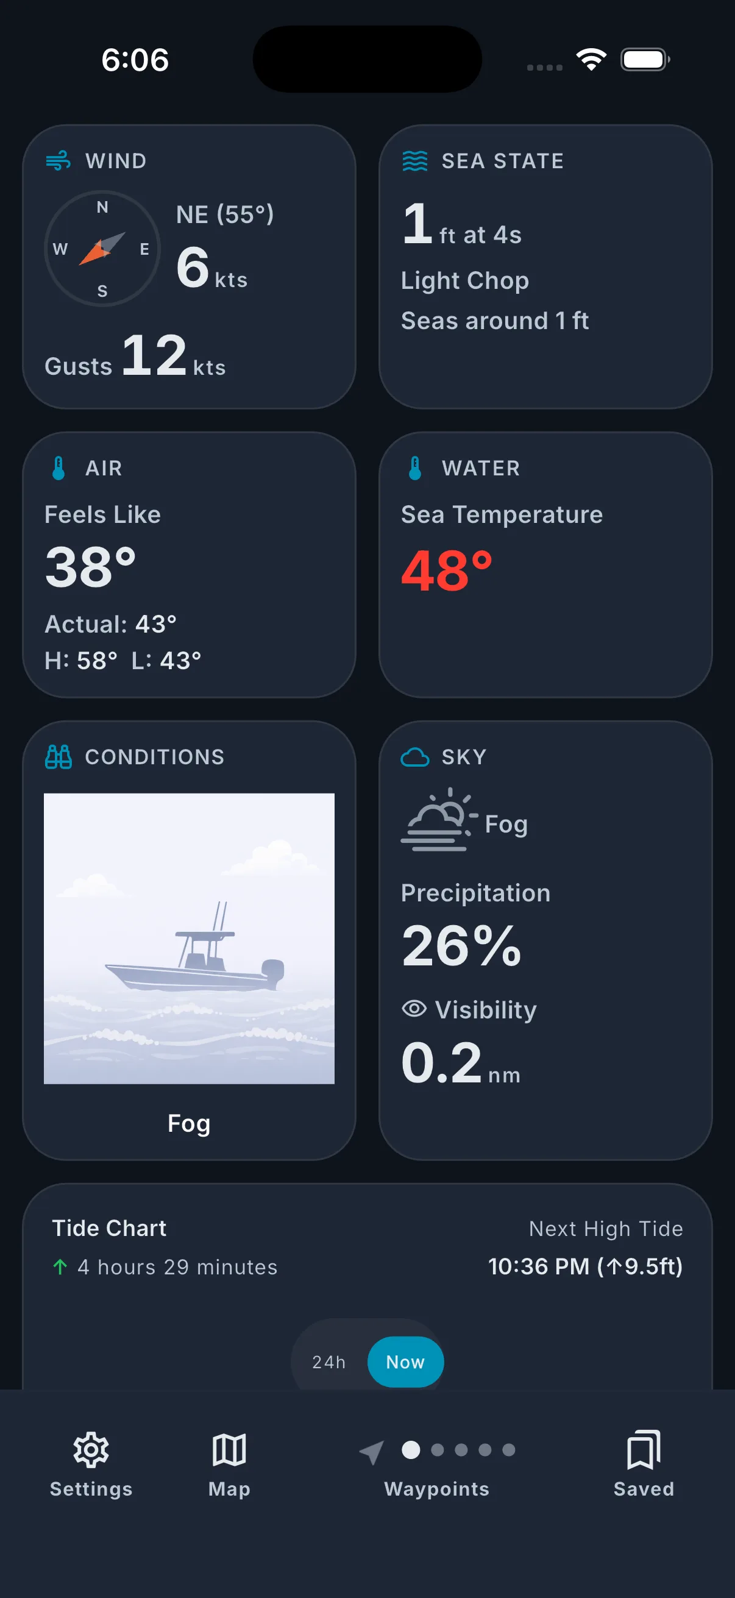Tap the waves icon on Sea State card

(414, 161)
